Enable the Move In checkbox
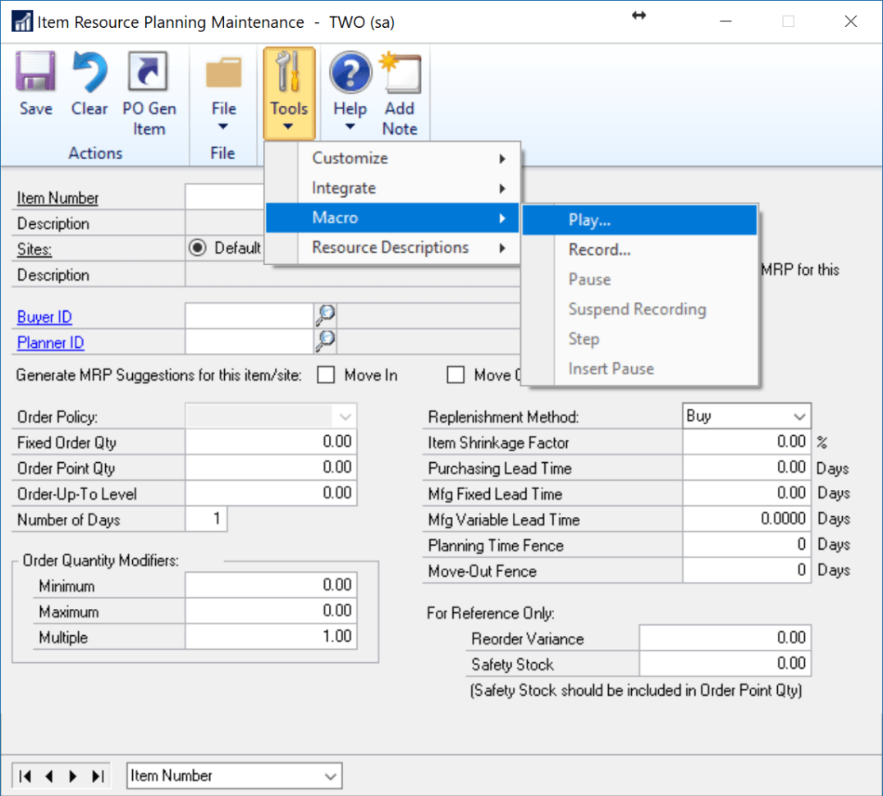 pos(326,375)
